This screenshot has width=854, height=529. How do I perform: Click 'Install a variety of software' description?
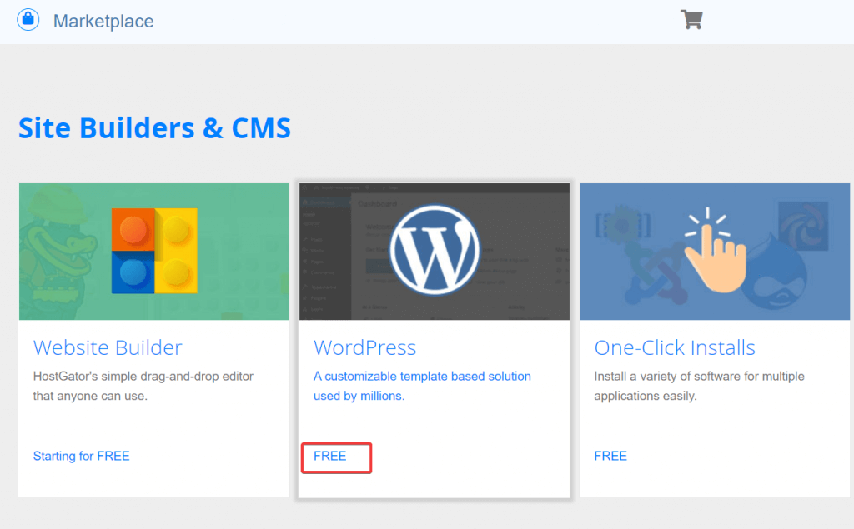click(x=700, y=386)
